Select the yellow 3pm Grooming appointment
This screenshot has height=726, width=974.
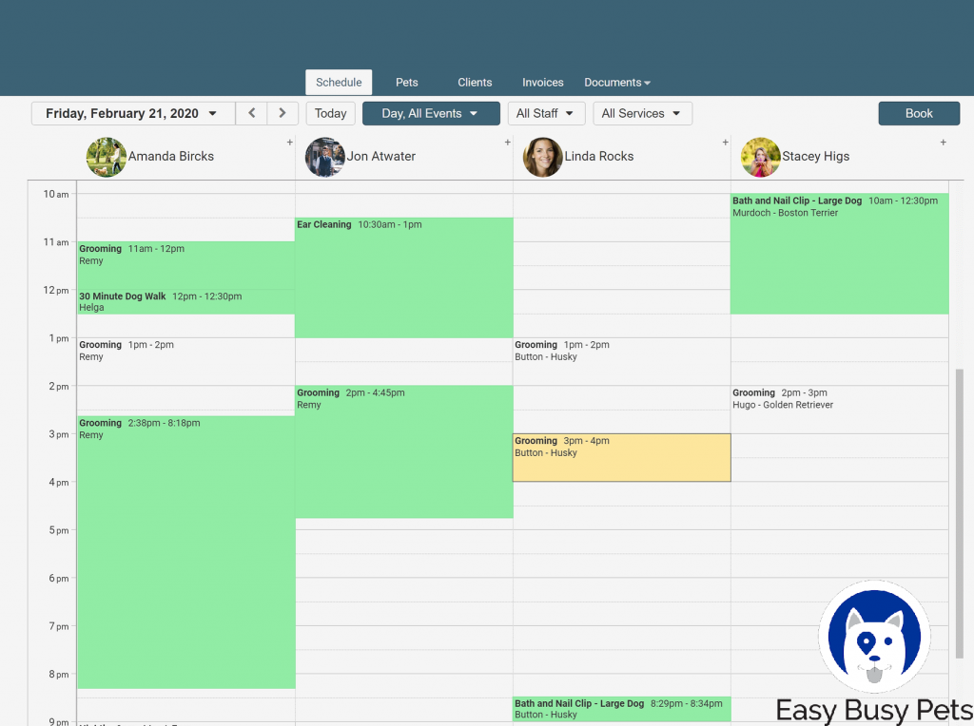(x=621, y=458)
